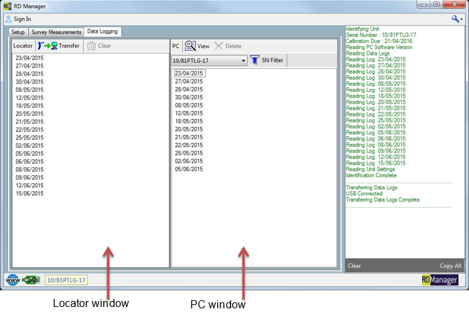
Task: Select 12/05/2015 in the PC list
Action: click(189, 114)
